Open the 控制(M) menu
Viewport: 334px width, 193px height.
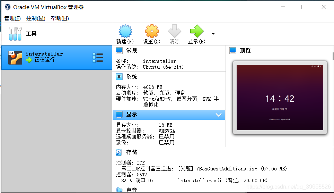[x=36, y=18]
